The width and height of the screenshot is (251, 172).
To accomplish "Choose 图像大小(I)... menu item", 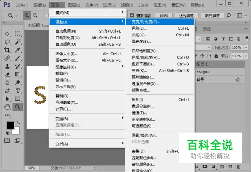I will 87,54.
